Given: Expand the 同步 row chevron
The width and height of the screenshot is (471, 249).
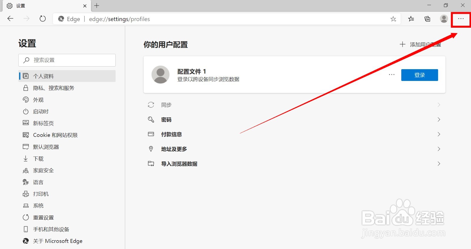Looking at the screenshot, I should click(439, 105).
